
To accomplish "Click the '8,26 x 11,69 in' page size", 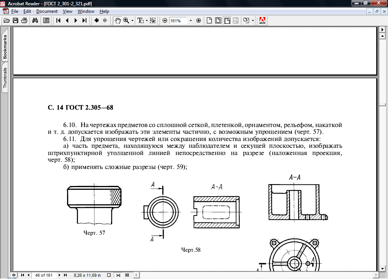I will (x=87, y=275).
